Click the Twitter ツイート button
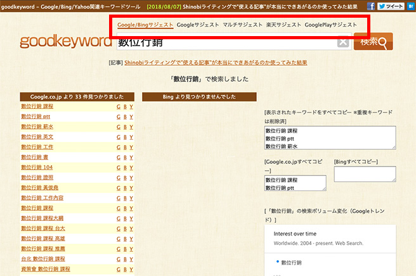 (x=391, y=6)
